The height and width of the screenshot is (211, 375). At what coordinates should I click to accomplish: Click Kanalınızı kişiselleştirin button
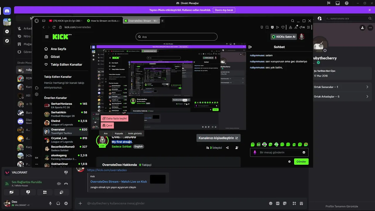coord(218,138)
